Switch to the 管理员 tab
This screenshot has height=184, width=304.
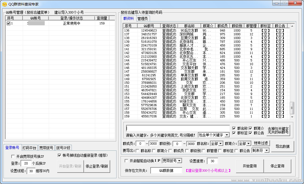pyautogui.click(x=142, y=19)
